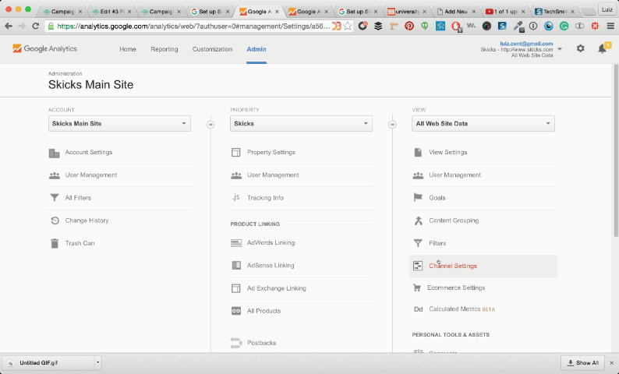The width and height of the screenshot is (619, 374).
Task: Expand the account selector arrow by the email
Action: coord(560,49)
